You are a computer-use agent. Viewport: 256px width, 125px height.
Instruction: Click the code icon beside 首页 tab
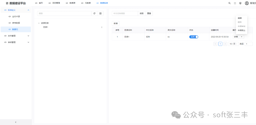tap(36, 3)
